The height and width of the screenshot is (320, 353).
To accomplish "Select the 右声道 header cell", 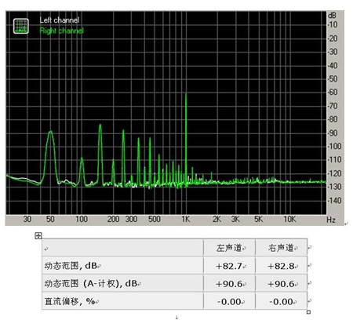I will pyautogui.click(x=281, y=248).
